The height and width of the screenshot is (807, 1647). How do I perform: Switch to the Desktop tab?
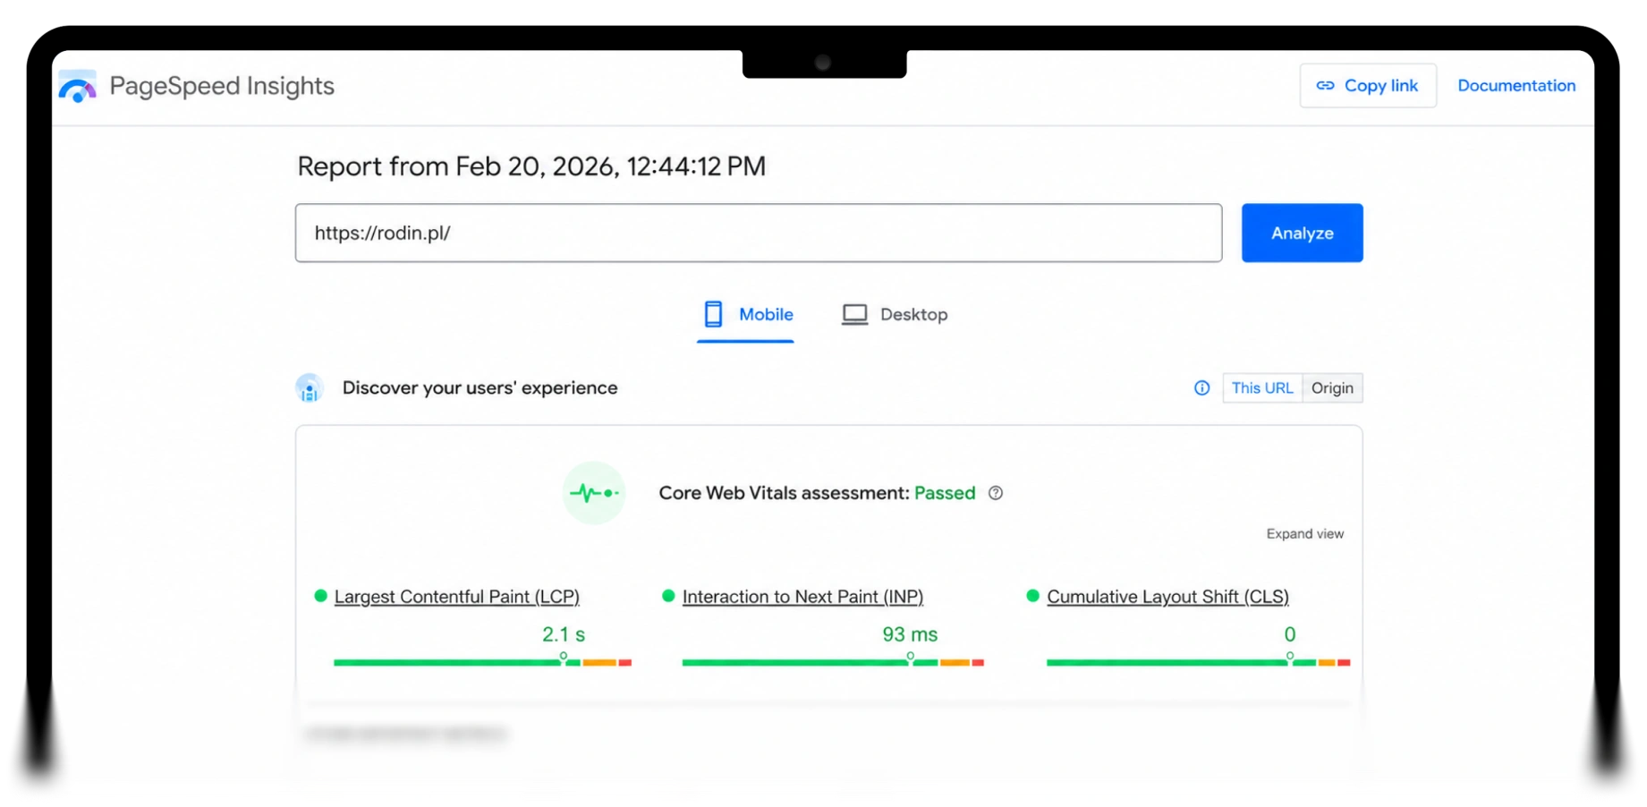[x=895, y=315]
